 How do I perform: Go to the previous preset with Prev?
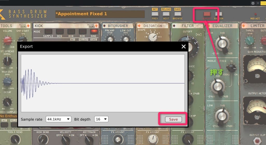155,14
